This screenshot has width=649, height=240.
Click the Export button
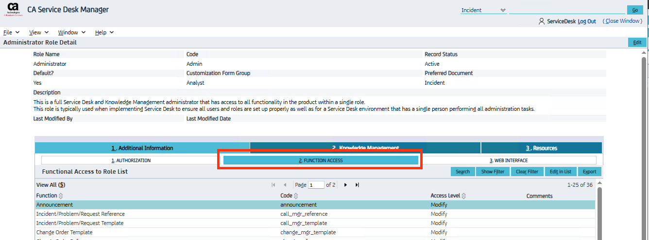[589, 172]
